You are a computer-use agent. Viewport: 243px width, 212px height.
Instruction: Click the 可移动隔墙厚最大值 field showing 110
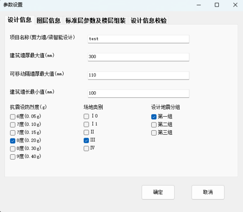tap(139, 75)
